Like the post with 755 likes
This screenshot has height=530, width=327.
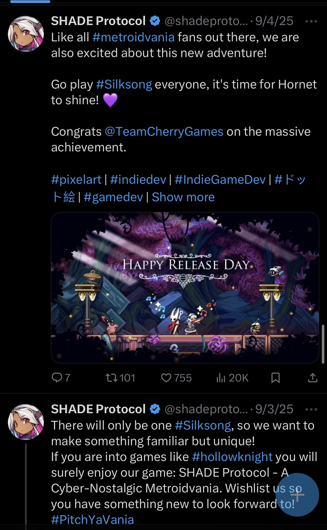(176, 378)
